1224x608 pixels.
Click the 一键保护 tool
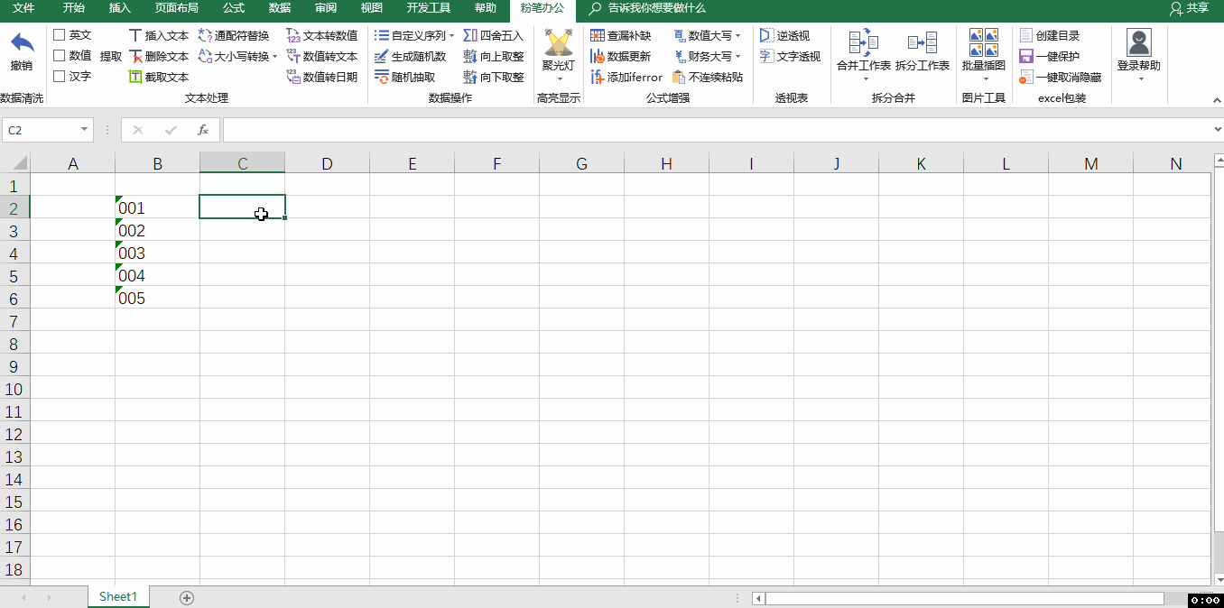[x=1050, y=56]
